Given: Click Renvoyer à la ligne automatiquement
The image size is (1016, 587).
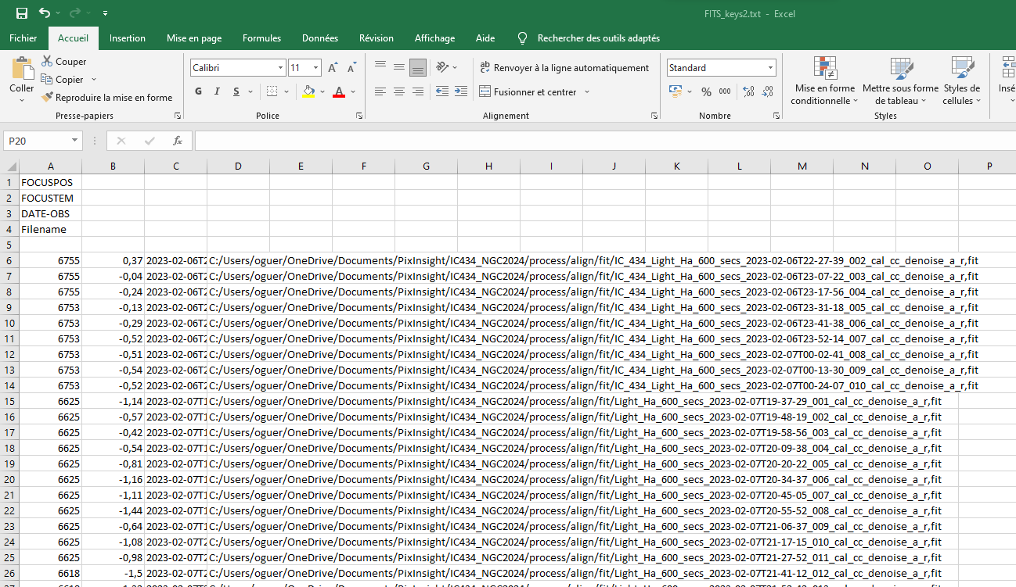Looking at the screenshot, I should [564, 68].
